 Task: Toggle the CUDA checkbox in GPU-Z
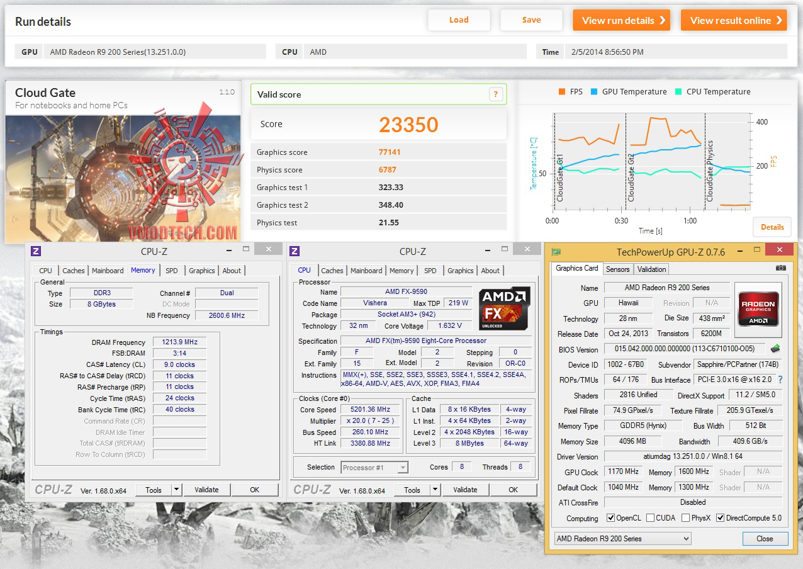click(x=650, y=518)
